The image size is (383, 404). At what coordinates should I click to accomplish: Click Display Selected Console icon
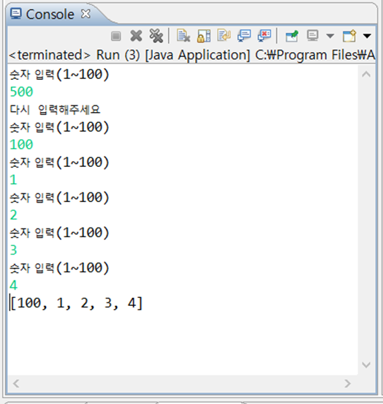pyautogui.click(x=313, y=36)
